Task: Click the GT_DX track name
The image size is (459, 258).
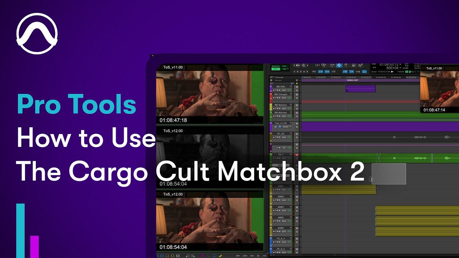Action: pos(281,134)
